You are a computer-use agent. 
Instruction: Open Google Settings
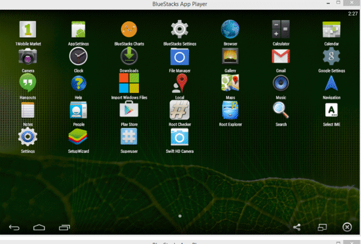click(x=332, y=56)
